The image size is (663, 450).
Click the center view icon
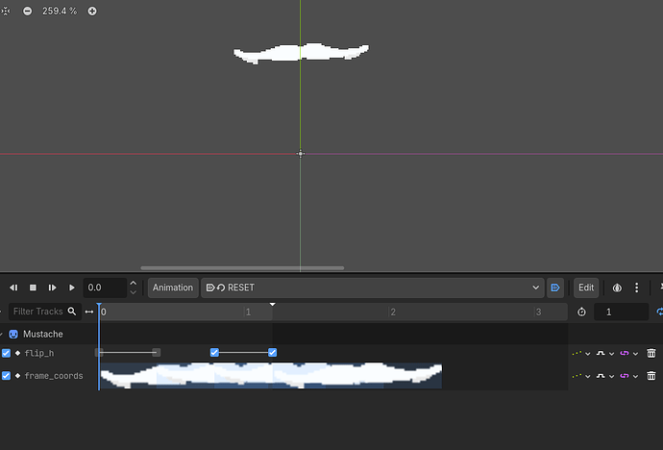5,12
